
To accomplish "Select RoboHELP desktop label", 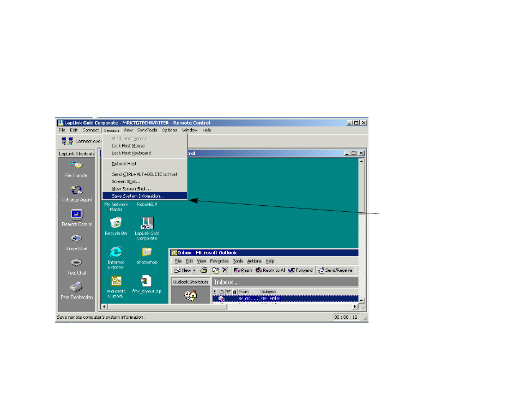I will pyautogui.click(x=147, y=205).
